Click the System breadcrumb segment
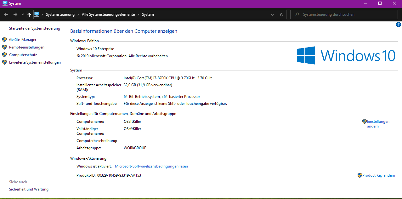The width and height of the screenshot is (402, 199). (x=148, y=14)
